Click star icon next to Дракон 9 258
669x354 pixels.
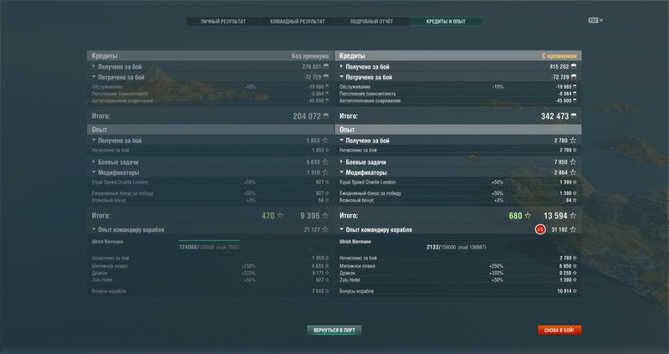coord(575,273)
